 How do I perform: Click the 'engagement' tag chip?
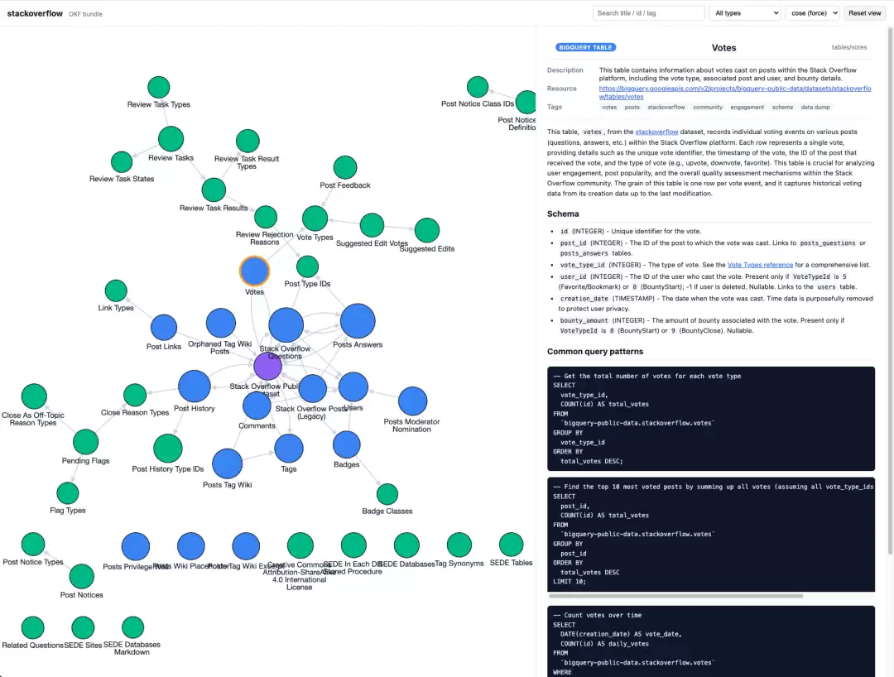[747, 107]
